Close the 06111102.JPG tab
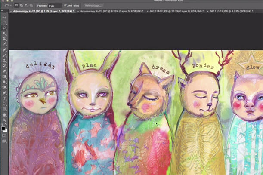 coord(148,12)
